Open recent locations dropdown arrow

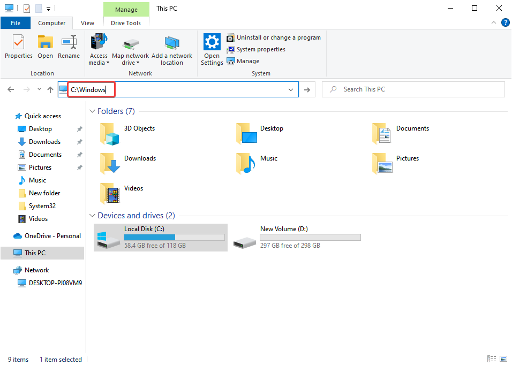point(39,89)
